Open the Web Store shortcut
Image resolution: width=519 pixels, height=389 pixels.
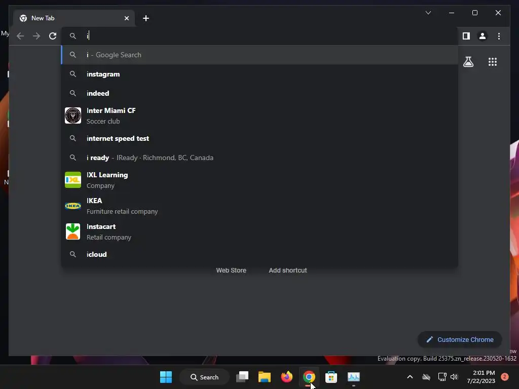pyautogui.click(x=231, y=270)
